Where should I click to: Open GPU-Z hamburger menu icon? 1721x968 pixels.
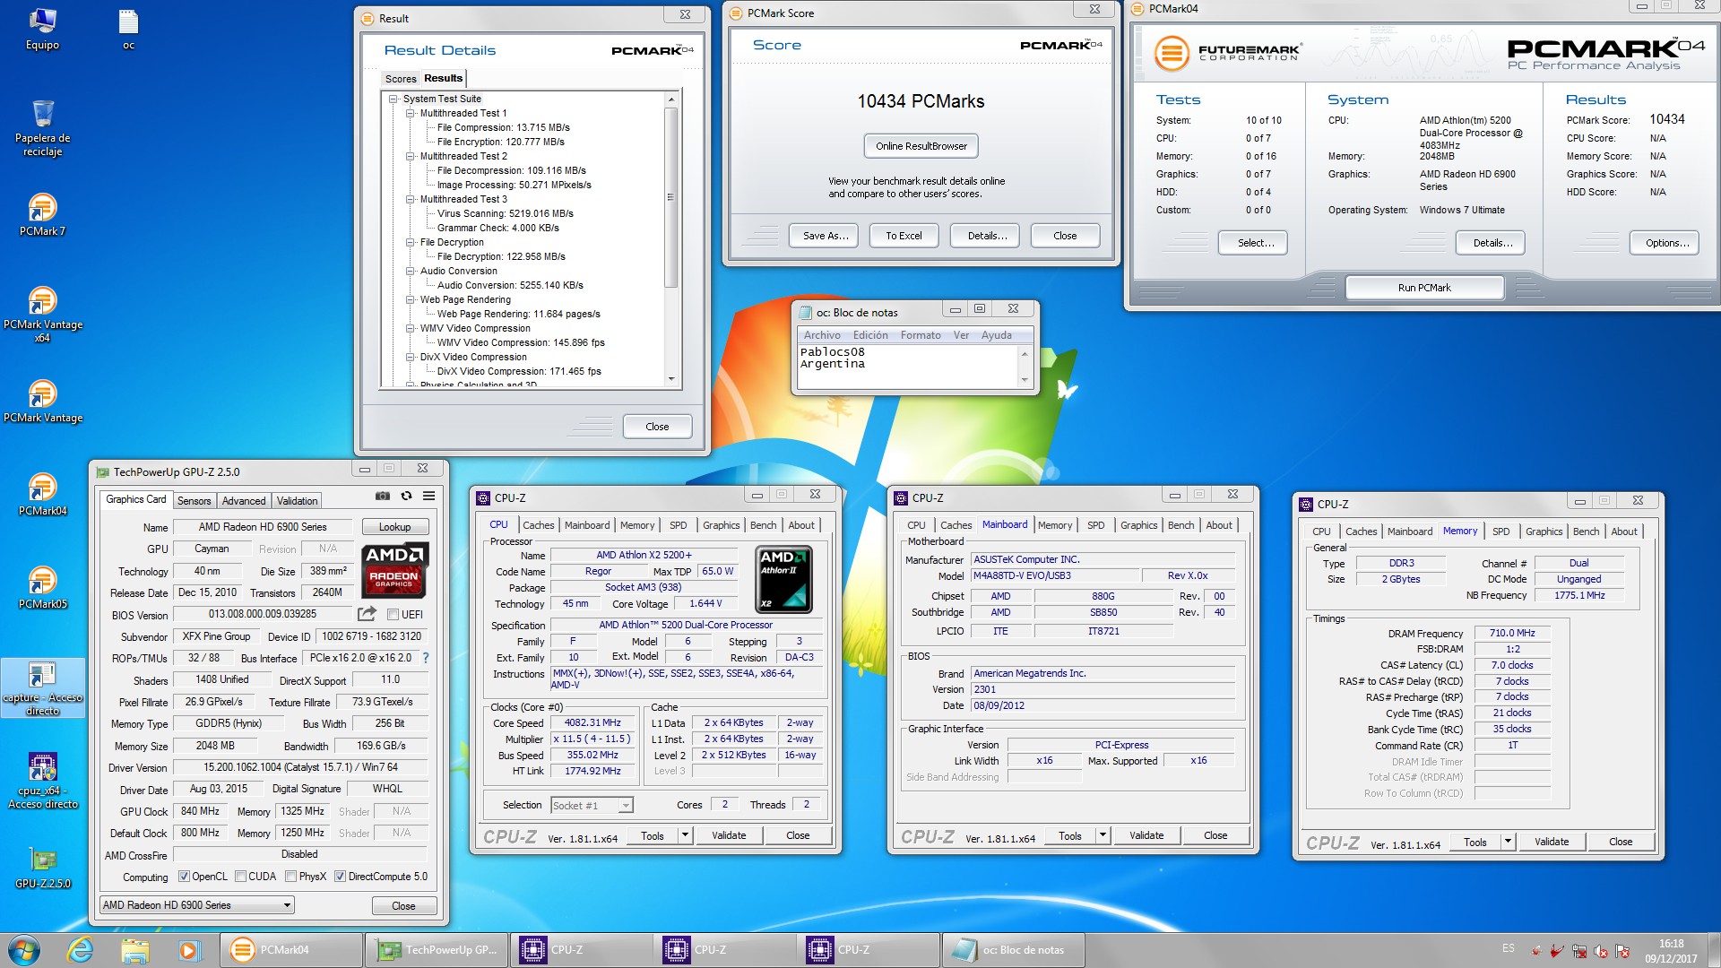coord(429,496)
